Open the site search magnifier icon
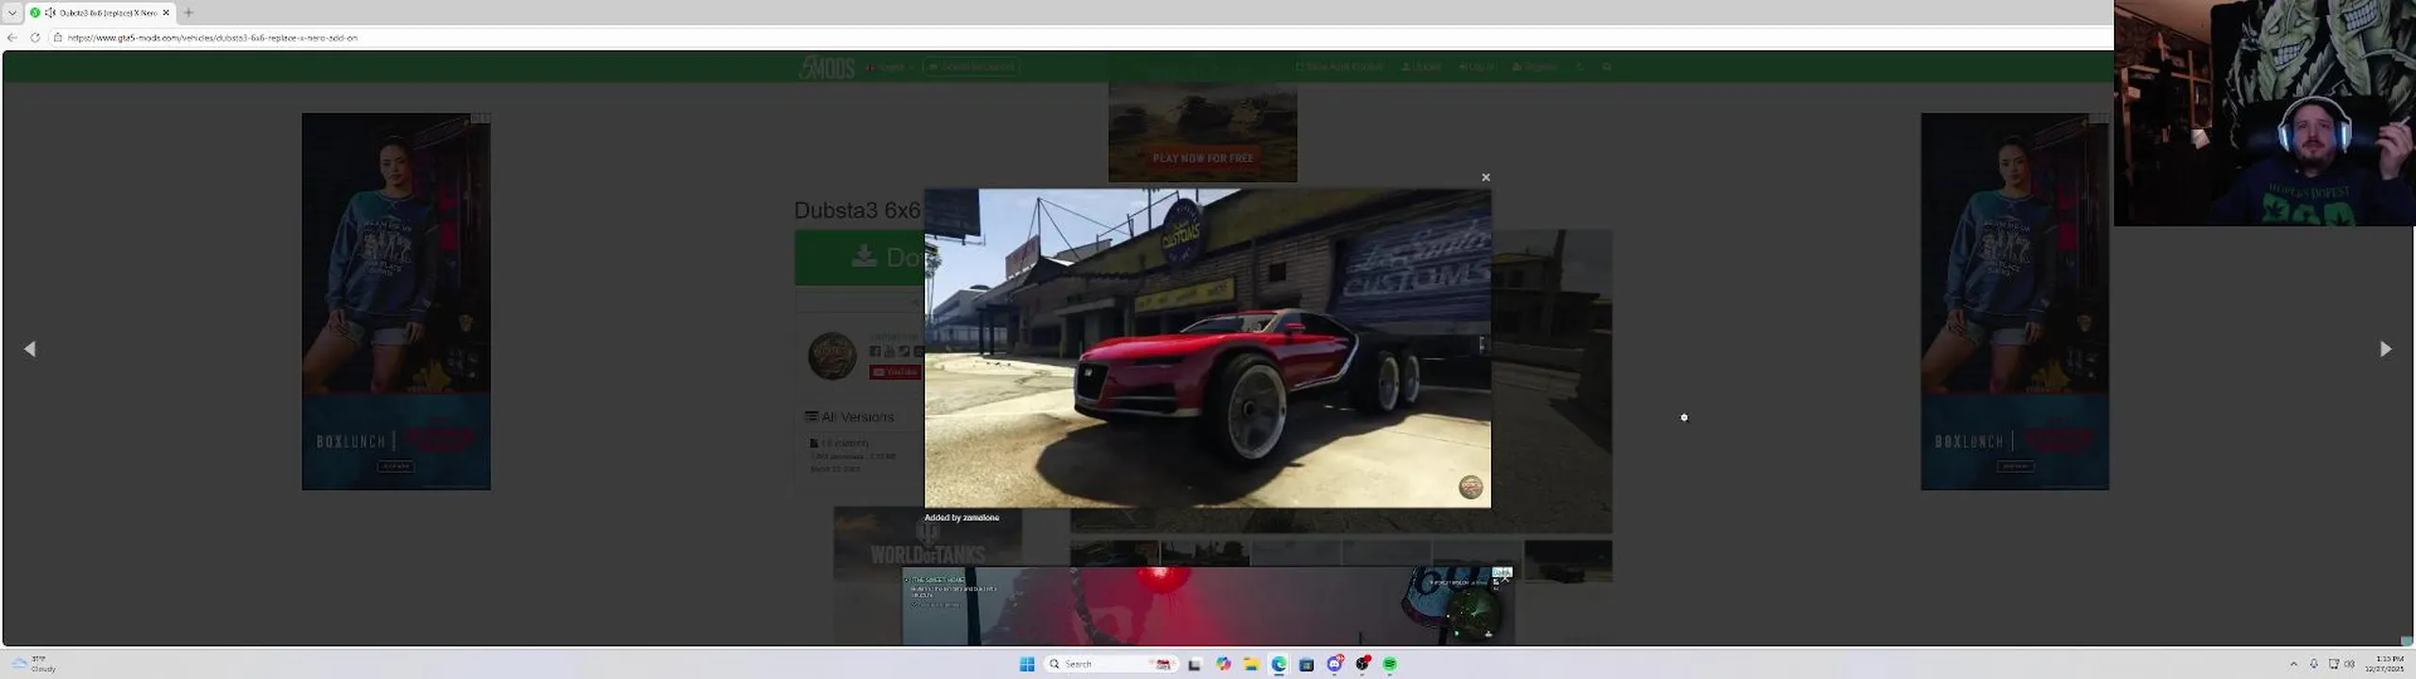The height and width of the screenshot is (679, 2416). [x=1607, y=67]
